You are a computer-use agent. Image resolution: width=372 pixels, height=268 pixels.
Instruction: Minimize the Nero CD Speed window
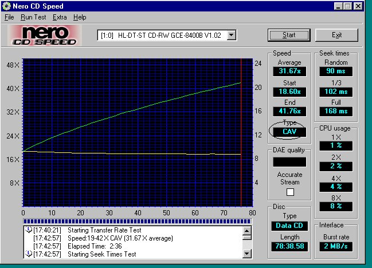pos(338,6)
